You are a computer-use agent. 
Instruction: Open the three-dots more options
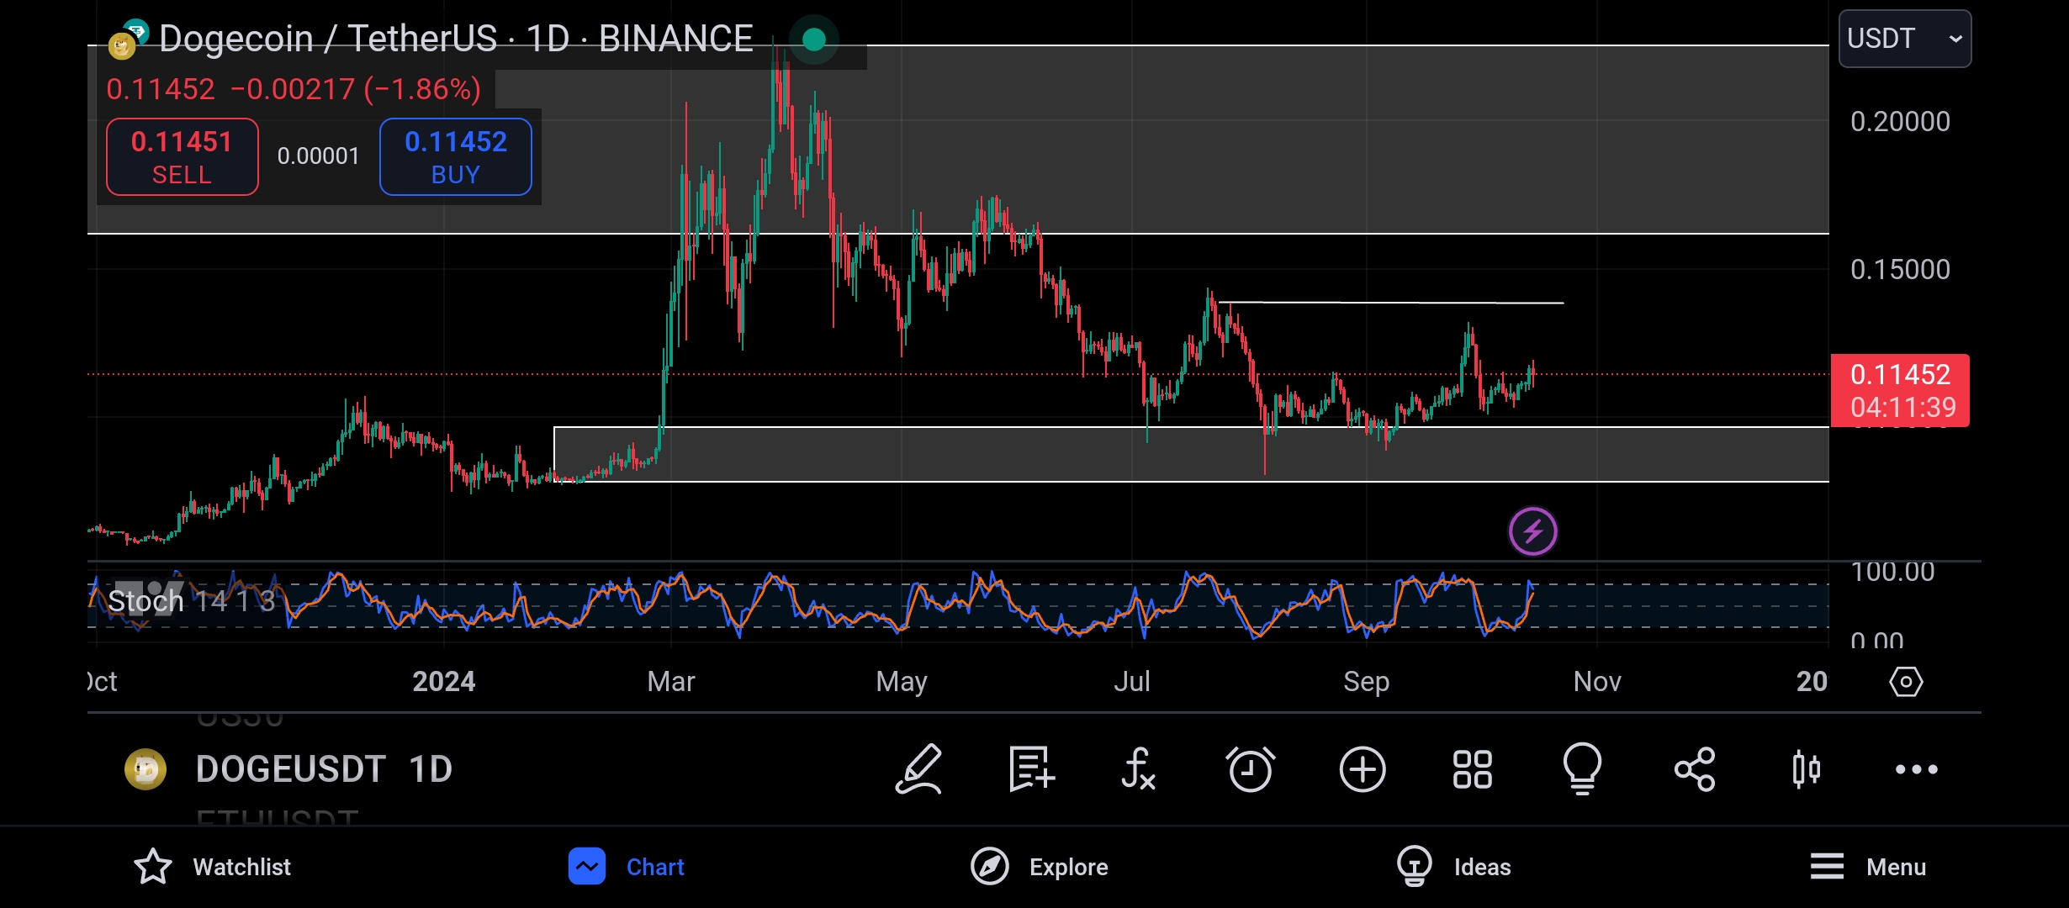pyautogui.click(x=1916, y=769)
